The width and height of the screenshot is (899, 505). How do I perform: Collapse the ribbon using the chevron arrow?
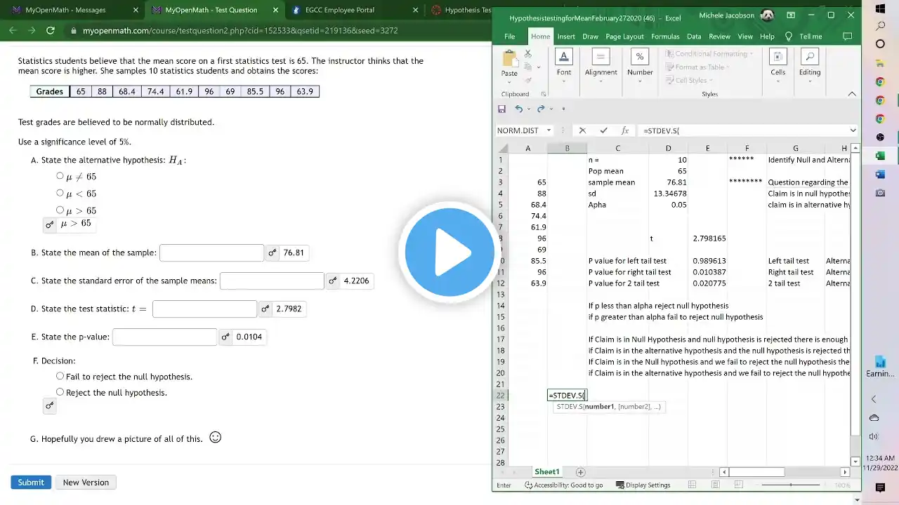tap(852, 94)
